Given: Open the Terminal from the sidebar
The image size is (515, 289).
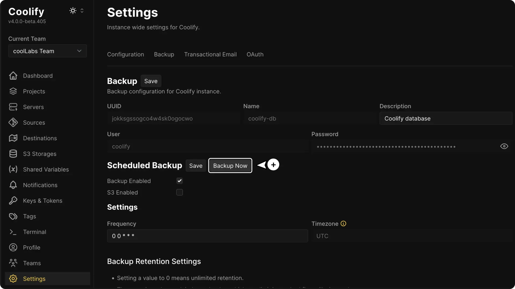Looking at the screenshot, I should pyautogui.click(x=35, y=232).
